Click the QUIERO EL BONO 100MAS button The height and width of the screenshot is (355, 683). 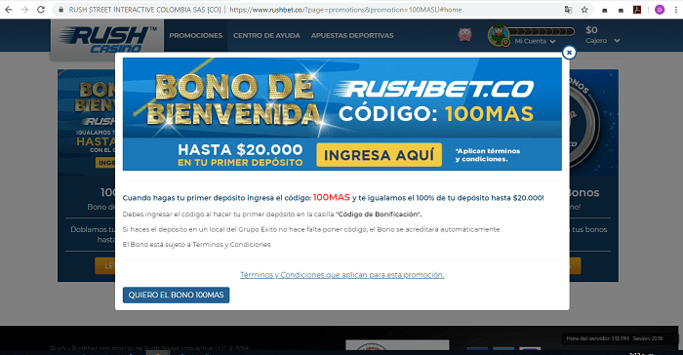[x=176, y=295]
